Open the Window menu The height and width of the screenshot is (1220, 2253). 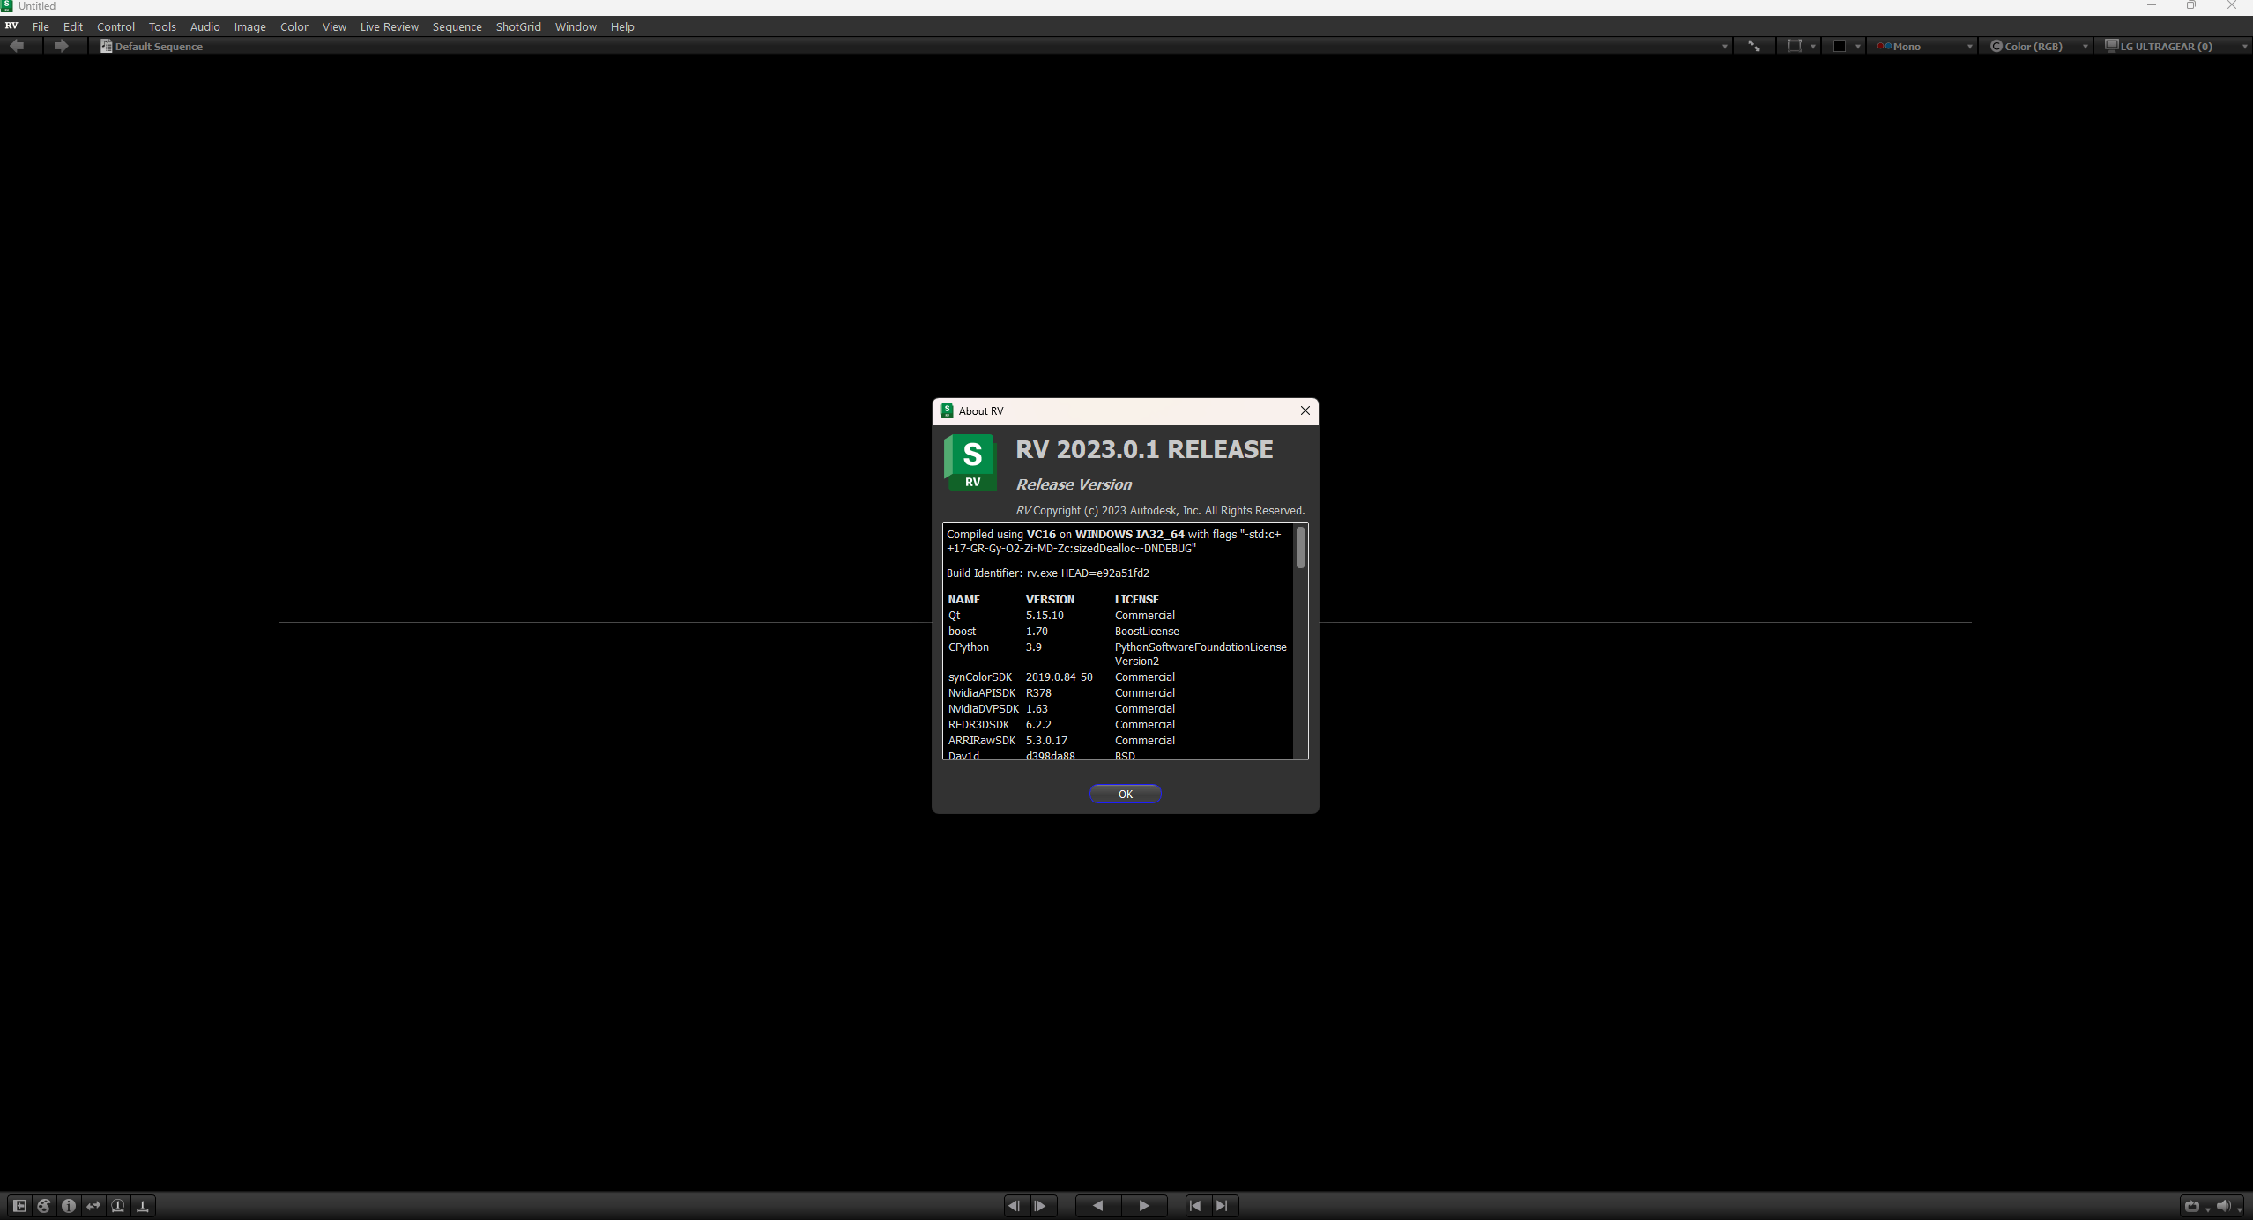(576, 26)
